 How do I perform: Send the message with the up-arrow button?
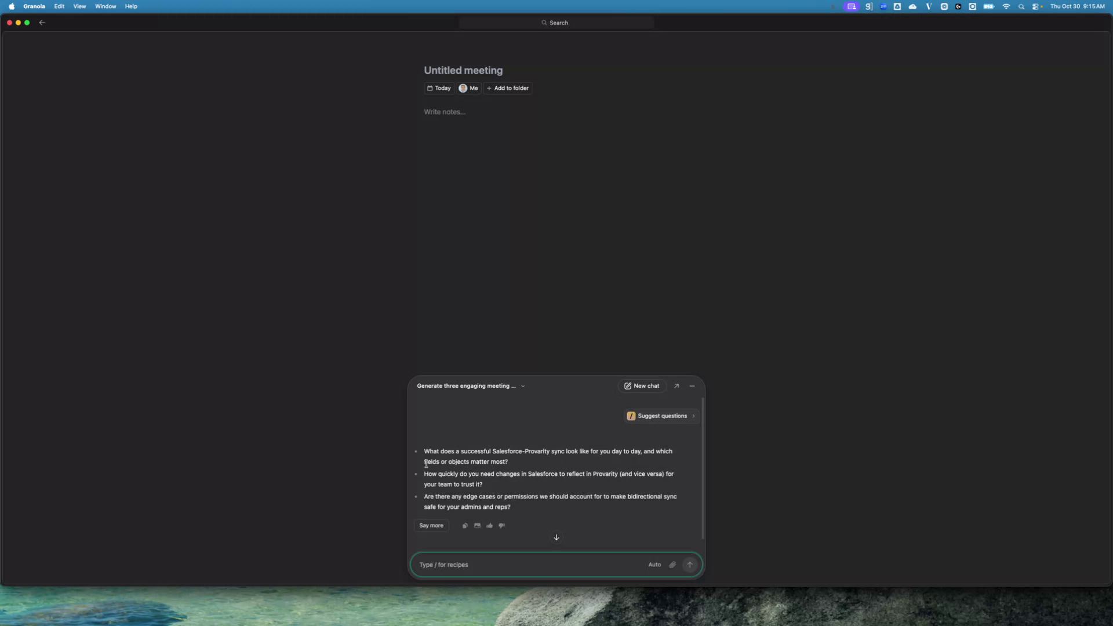point(689,565)
